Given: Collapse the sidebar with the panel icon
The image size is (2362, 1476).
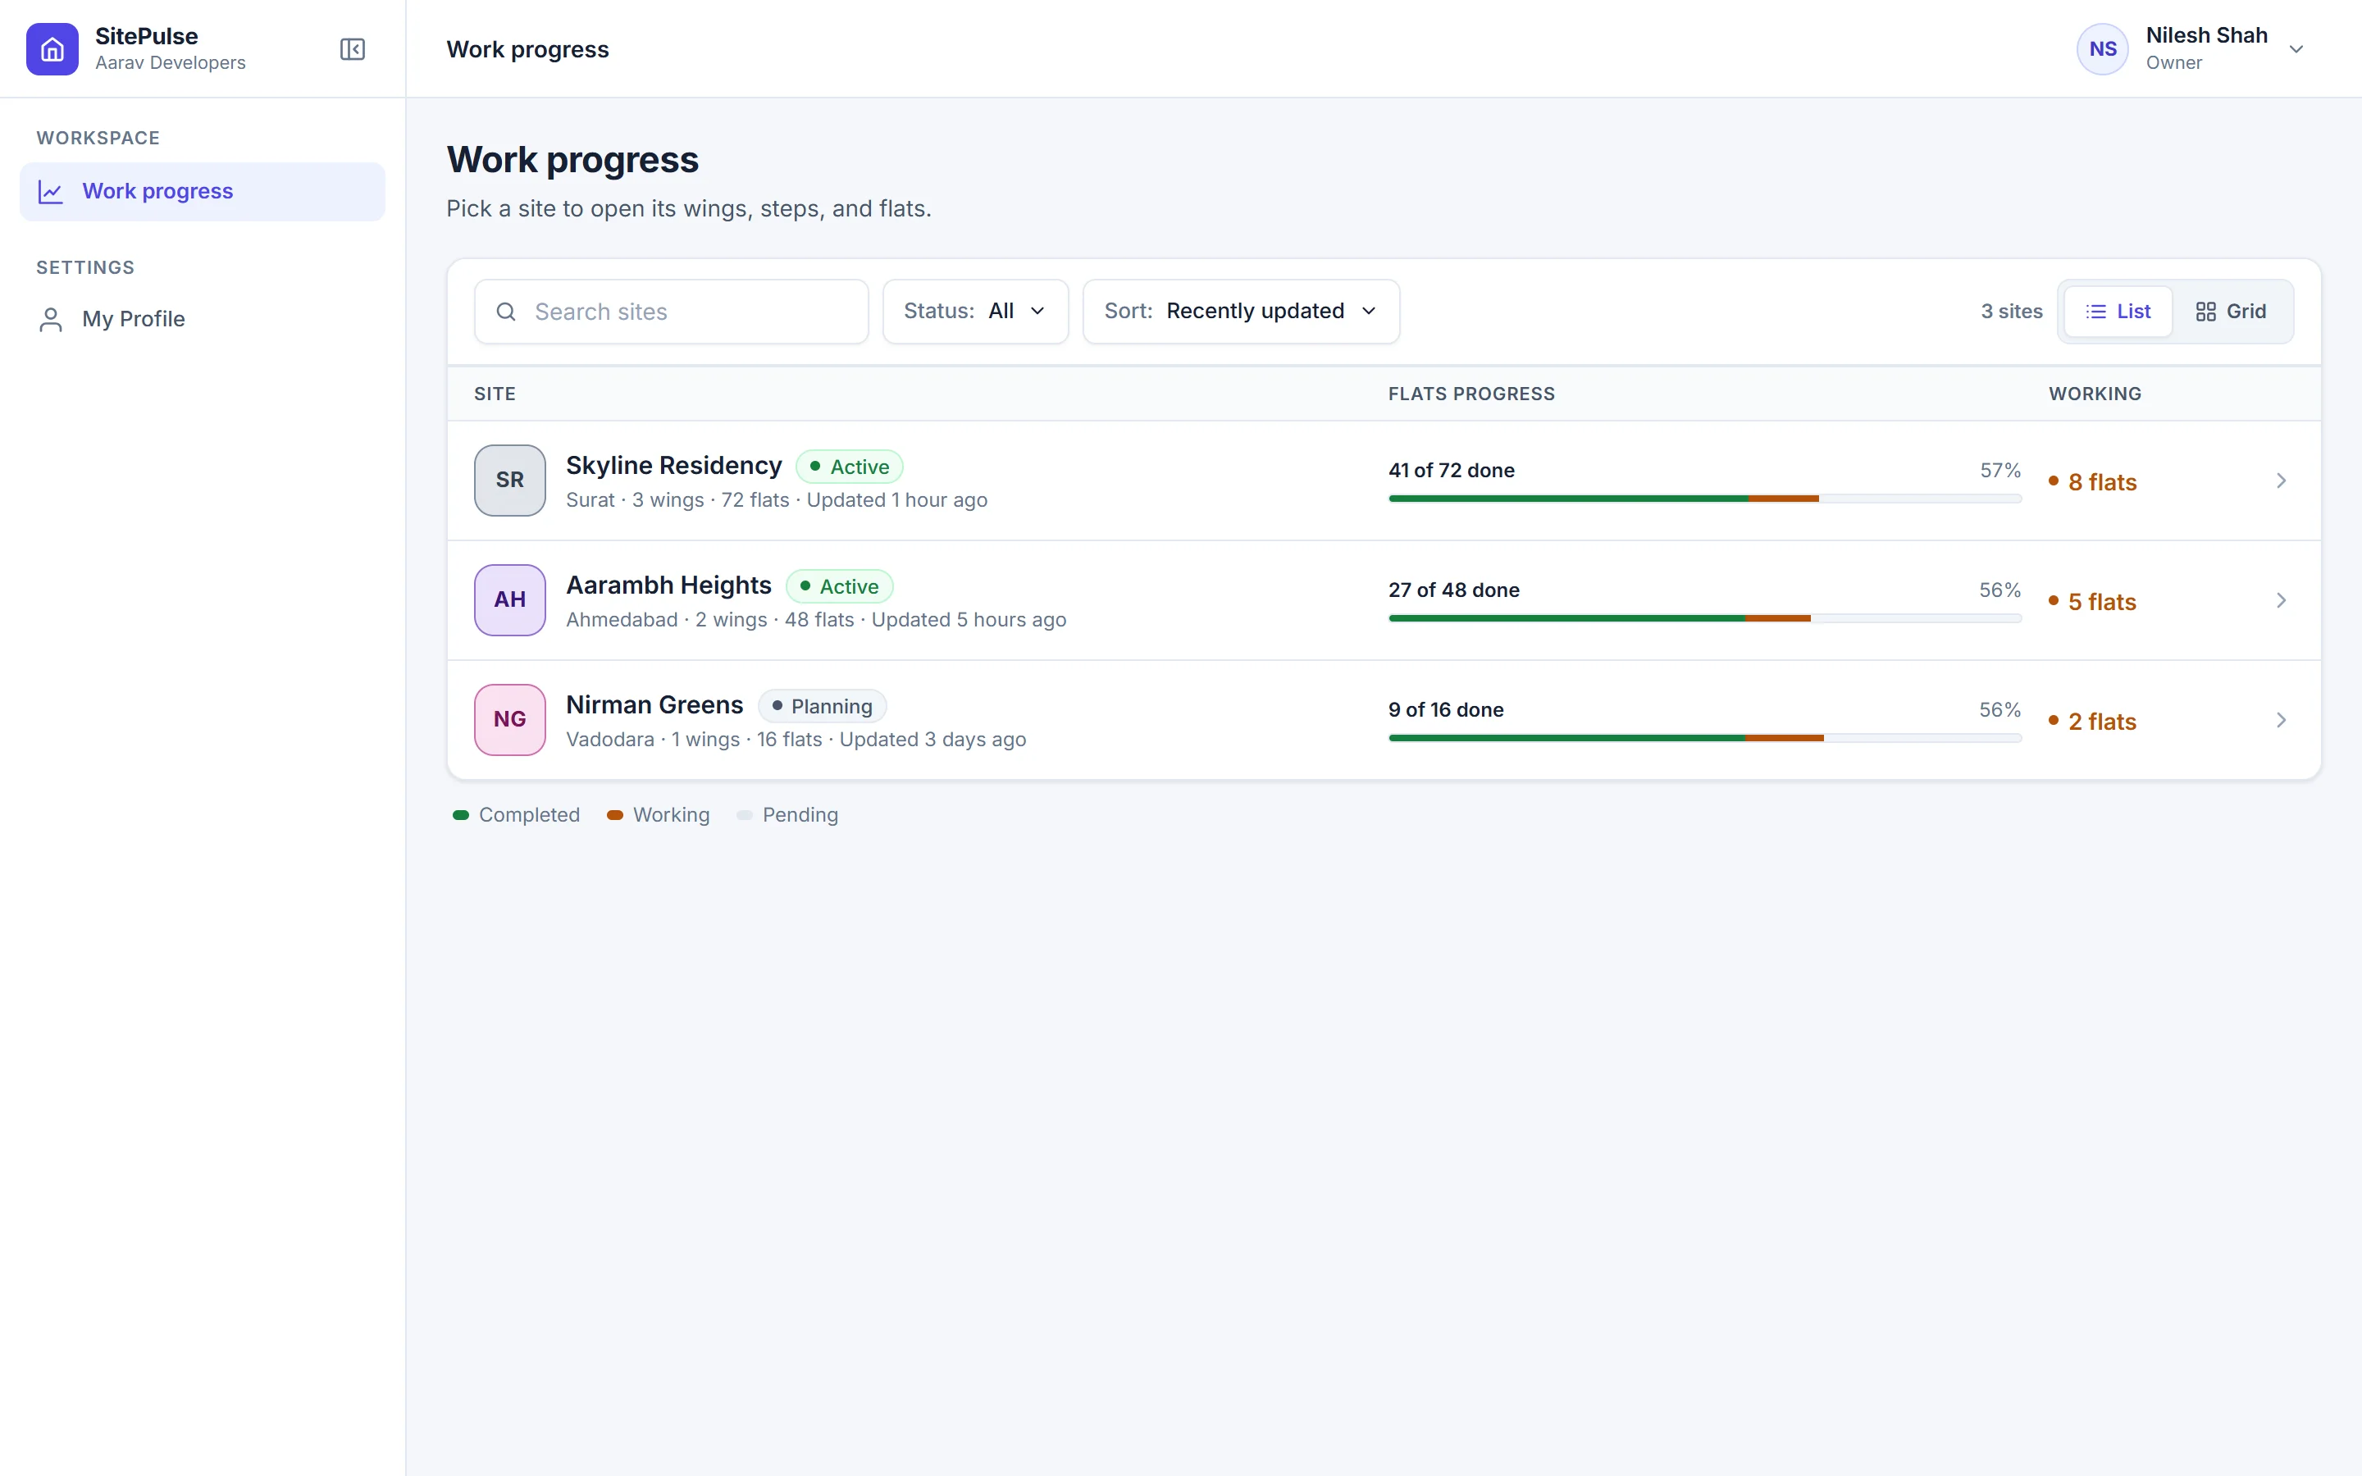Looking at the screenshot, I should pos(353,49).
